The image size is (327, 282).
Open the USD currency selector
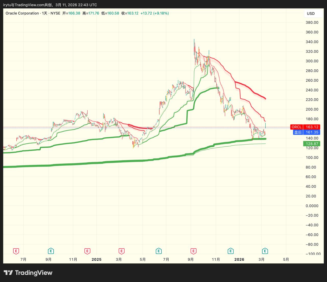tap(311, 14)
